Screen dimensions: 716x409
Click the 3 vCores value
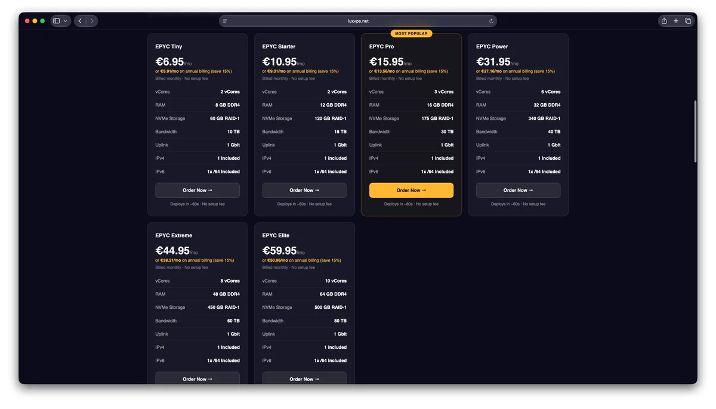pyautogui.click(x=444, y=92)
